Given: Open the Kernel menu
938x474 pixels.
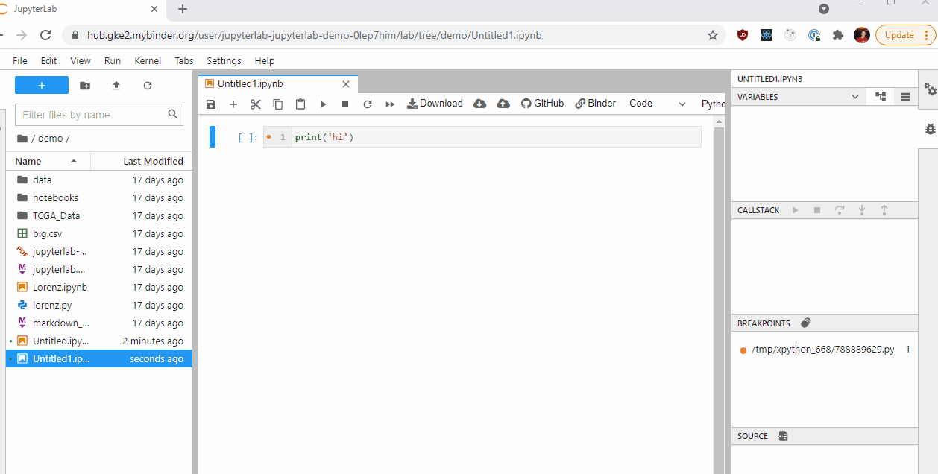Looking at the screenshot, I should (148, 60).
